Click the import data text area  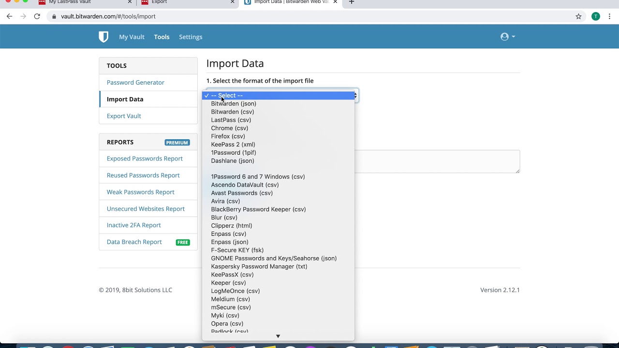(x=437, y=161)
